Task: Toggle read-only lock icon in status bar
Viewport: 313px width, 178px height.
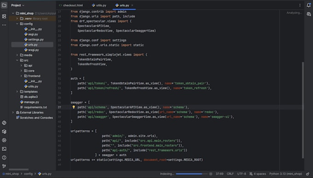Action: pos(307,174)
